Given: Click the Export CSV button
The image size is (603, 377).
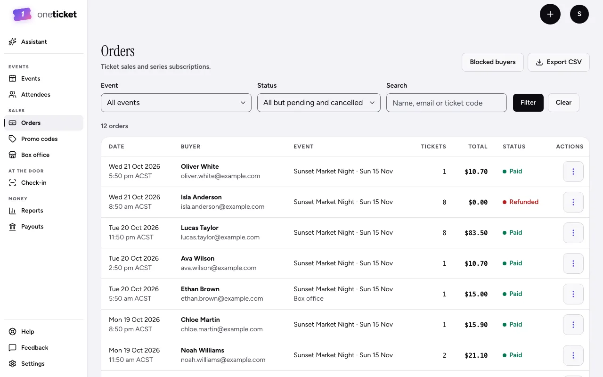Looking at the screenshot, I should tap(559, 62).
